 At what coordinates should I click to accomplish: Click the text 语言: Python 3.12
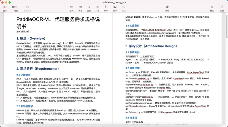pos(134,122)
